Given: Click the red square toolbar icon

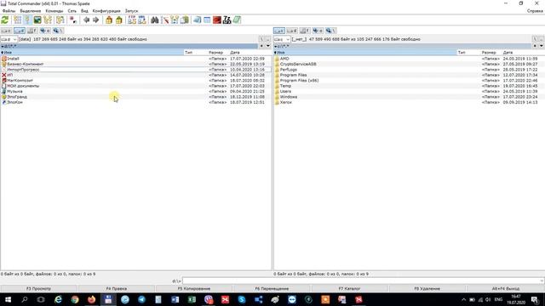Looking at the screenshot, I should [x=217, y=20].
